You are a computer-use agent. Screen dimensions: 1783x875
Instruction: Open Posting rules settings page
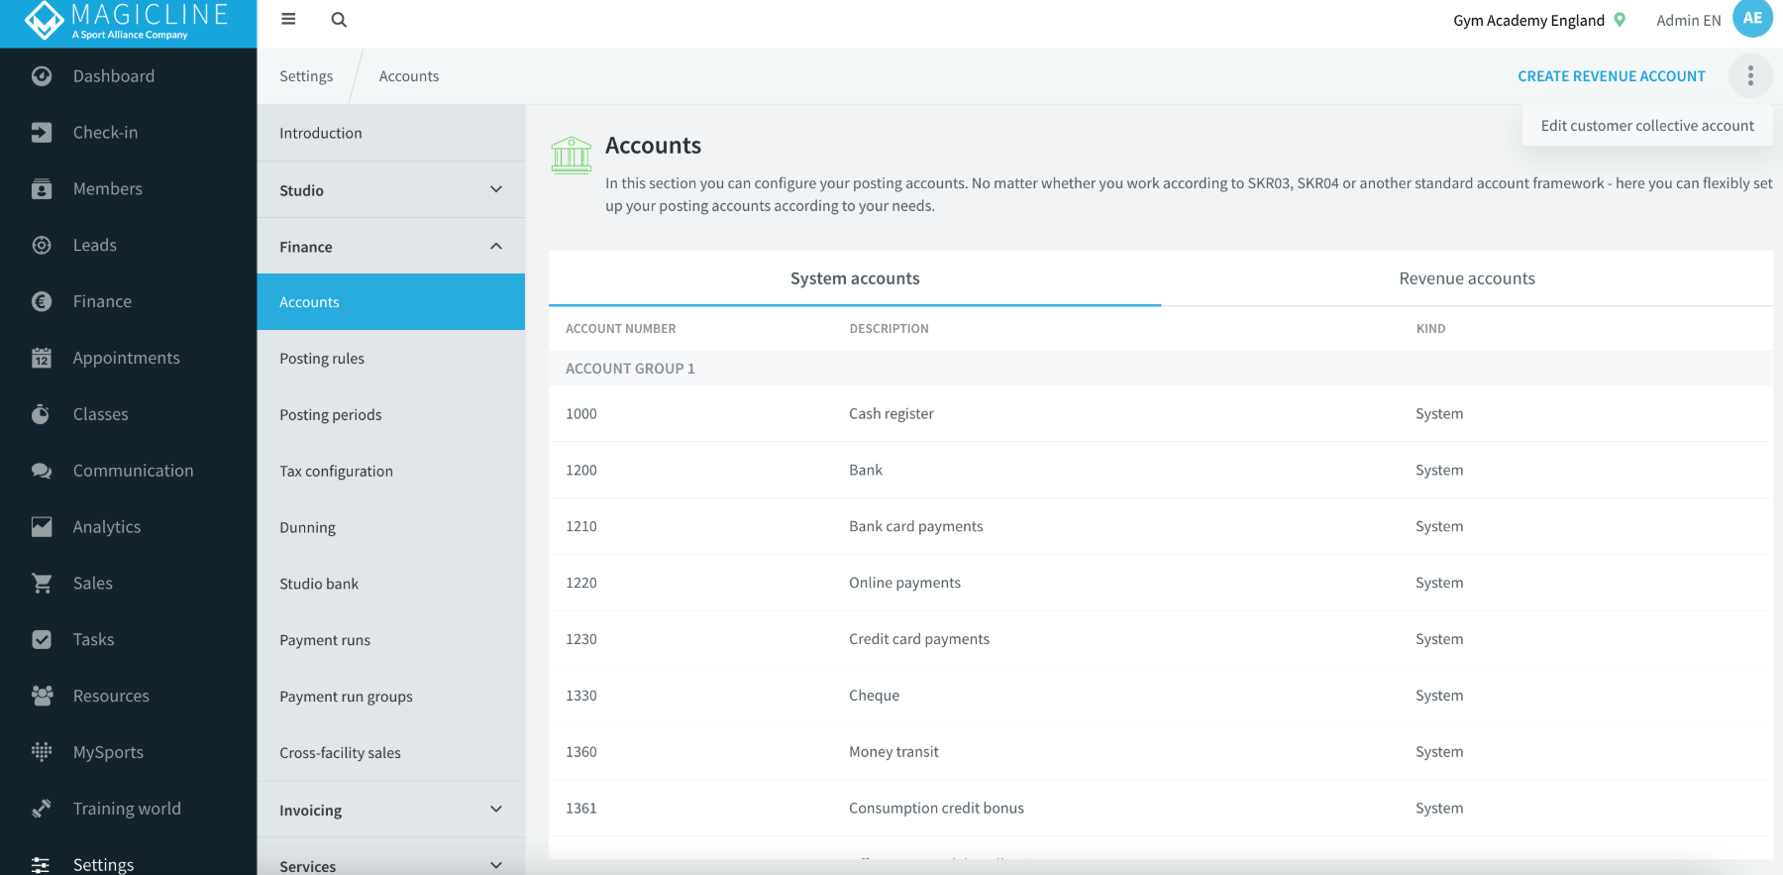(x=391, y=359)
